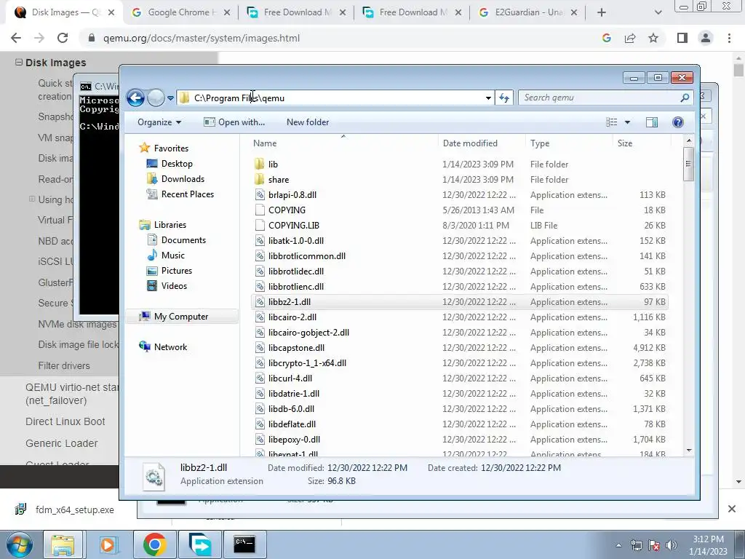Open a new Chrome tab
Image resolution: width=745 pixels, height=559 pixels.
(602, 12)
